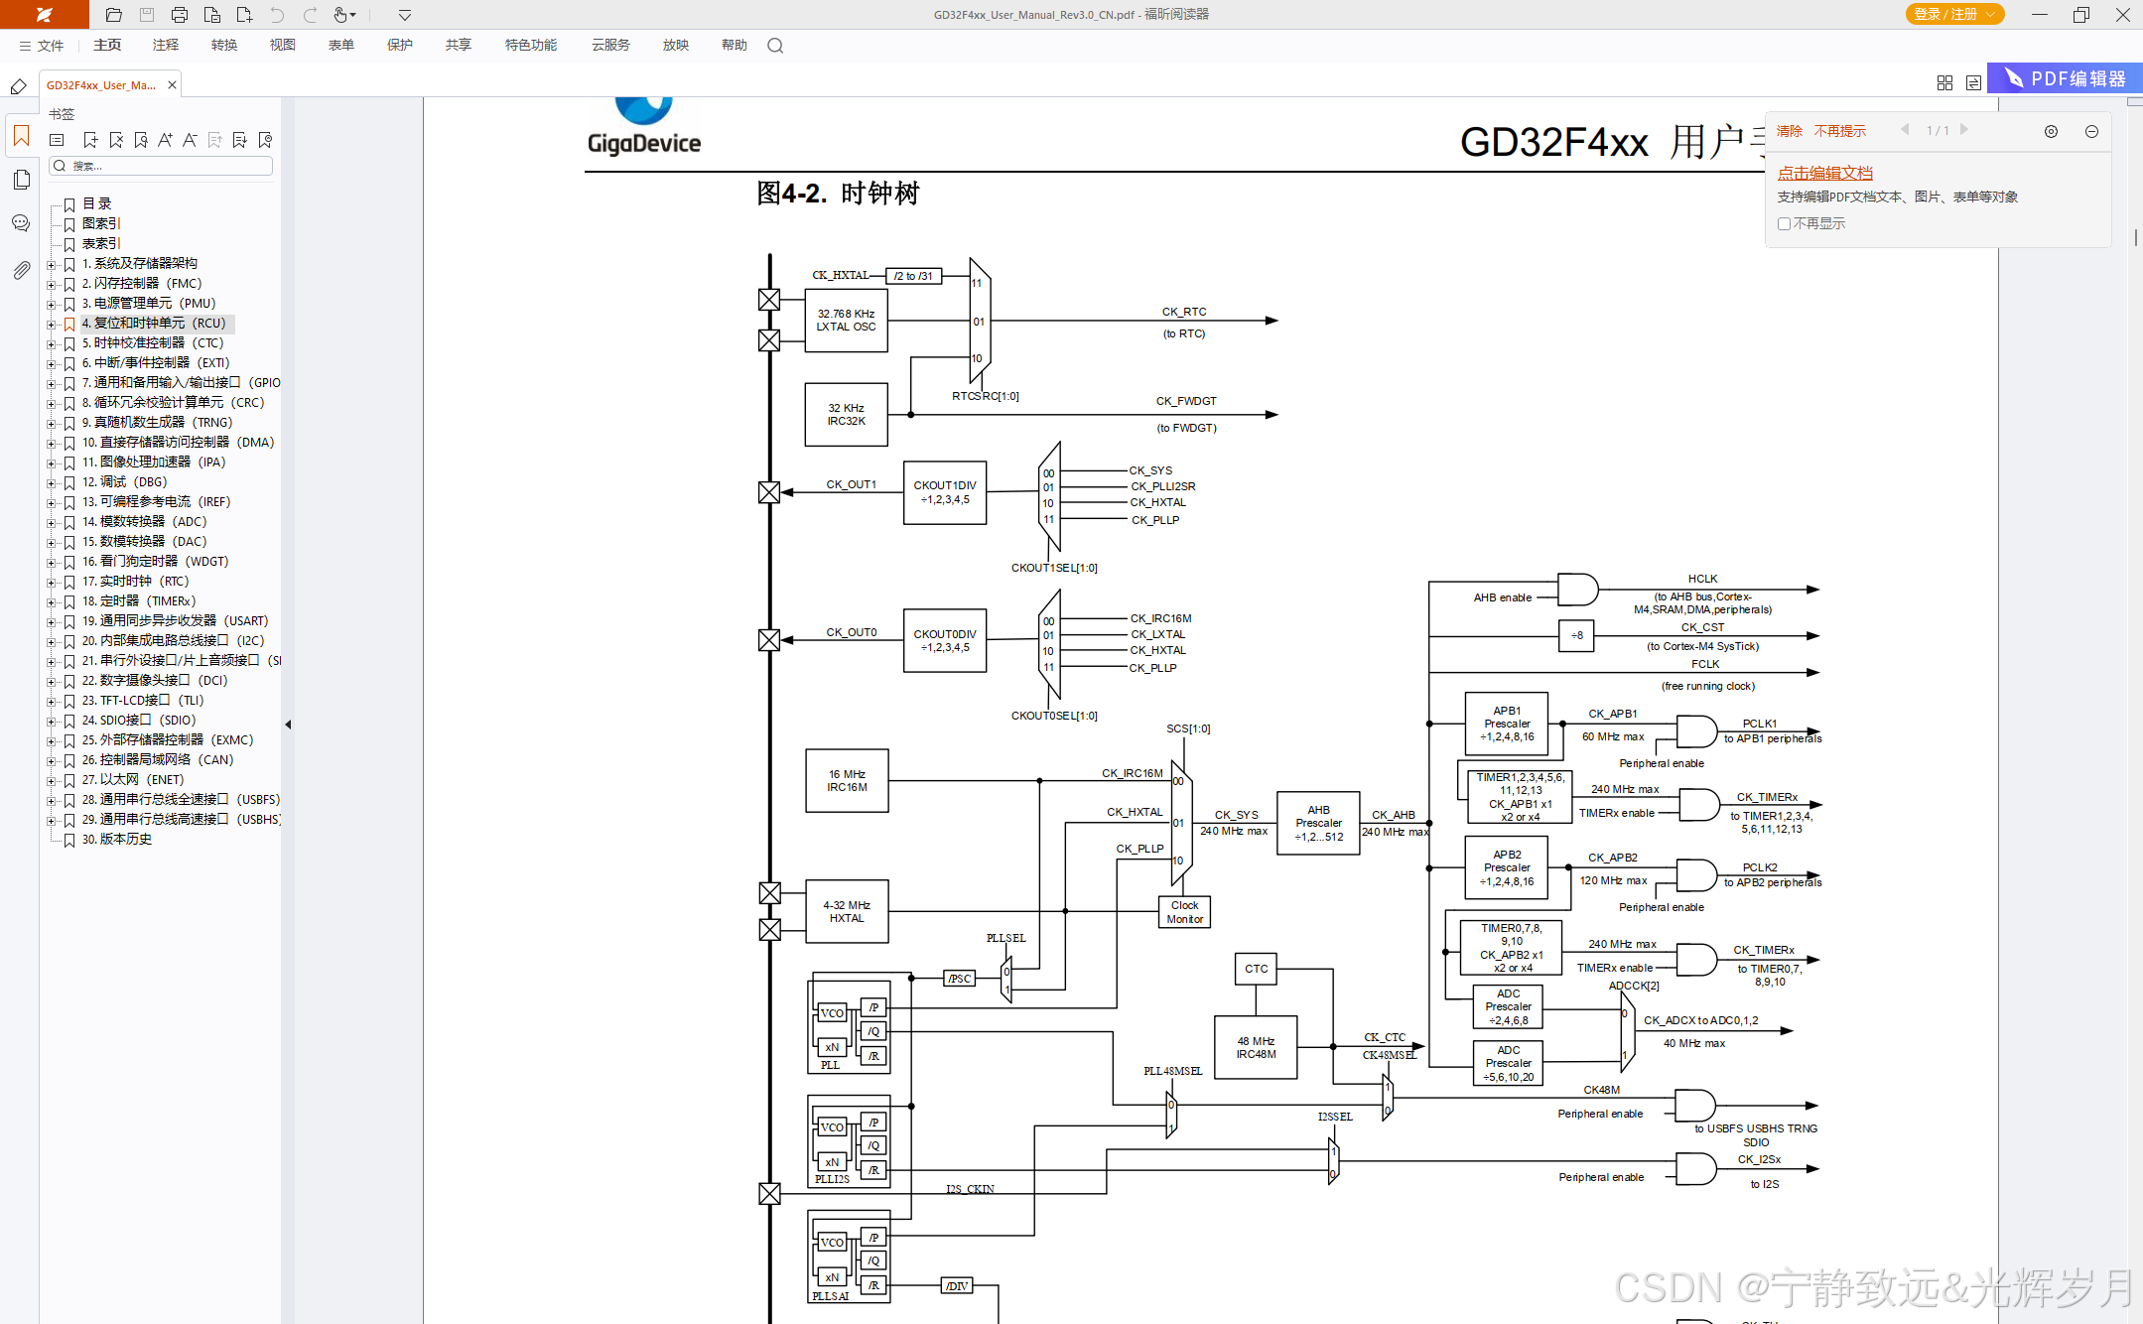Select the Bookmarks sidebar tab
2143x1324 pixels.
click(21, 136)
